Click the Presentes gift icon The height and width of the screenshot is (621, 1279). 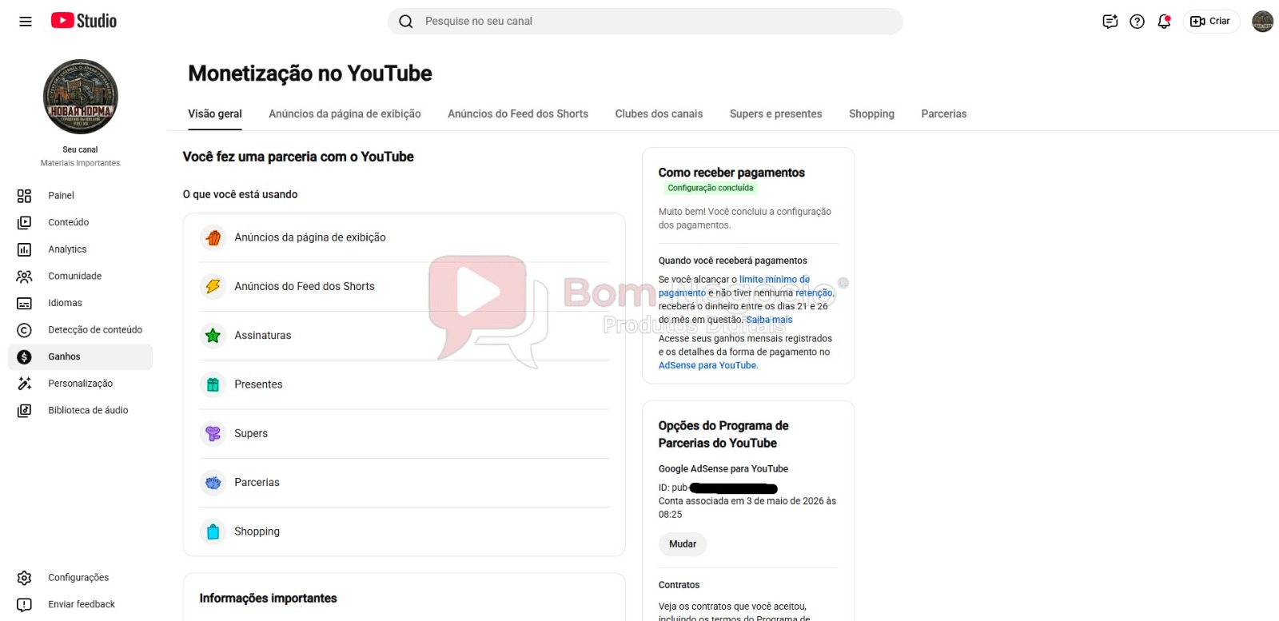pyautogui.click(x=213, y=384)
